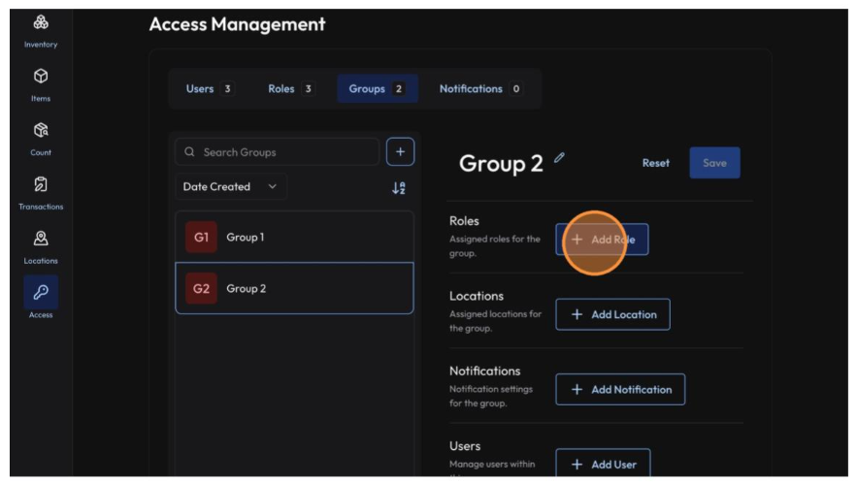Image resolution: width=858 pixels, height=483 pixels.
Task: Click the Add User button
Action: (x=603, y=463)
